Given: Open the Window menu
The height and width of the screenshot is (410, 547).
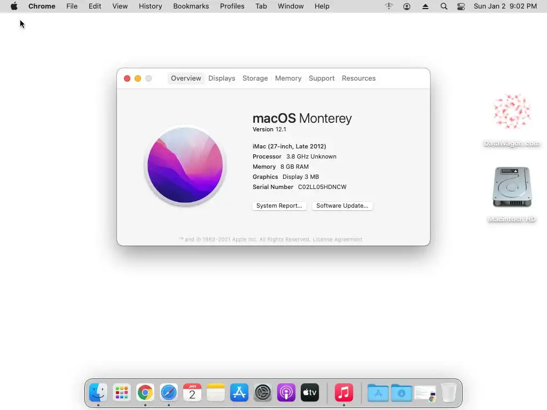Looking at the screenshot, I should coord(291,6).
